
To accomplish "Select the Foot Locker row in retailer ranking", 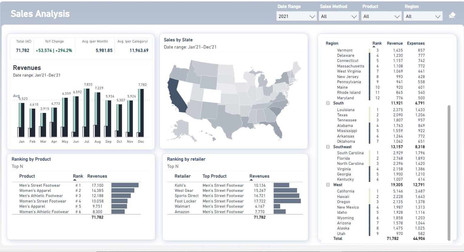I will [x=185, y=201].
